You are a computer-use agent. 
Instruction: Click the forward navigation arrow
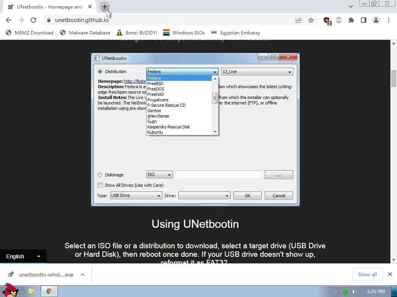pyautogui.click(x=21, y=20)
